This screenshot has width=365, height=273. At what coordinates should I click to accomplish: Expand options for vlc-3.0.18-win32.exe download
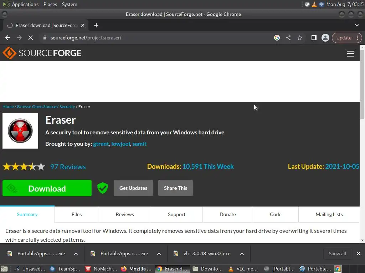pyautogui.click(x=242, y=254)
